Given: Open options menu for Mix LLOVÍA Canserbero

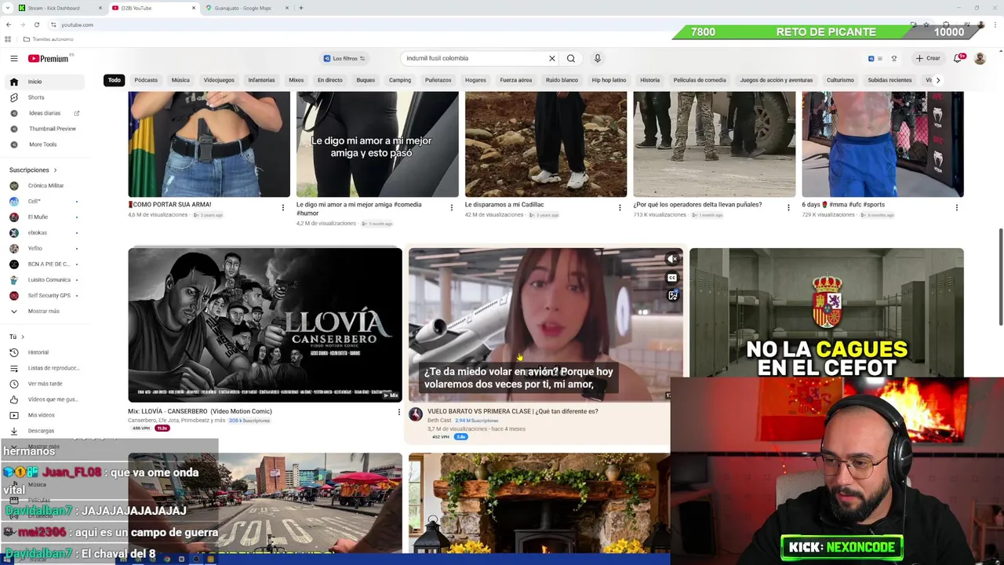Looking at the screenshot, I should 398,412.
